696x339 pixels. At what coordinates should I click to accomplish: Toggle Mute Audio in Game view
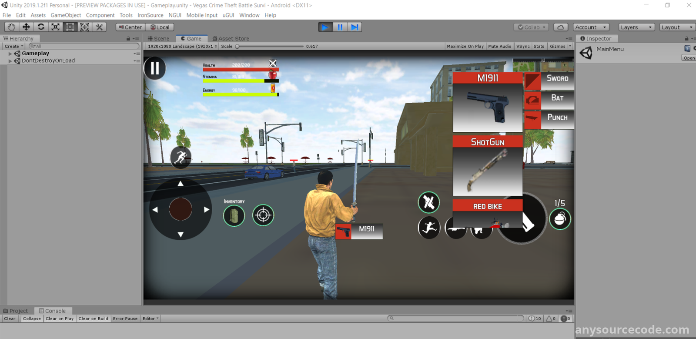[499, 46]
